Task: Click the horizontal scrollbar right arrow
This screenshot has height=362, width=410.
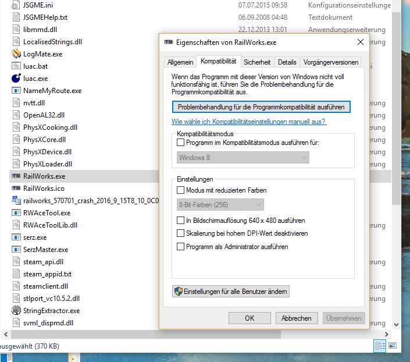Action: pyautogui.click(x=387, y=334)
